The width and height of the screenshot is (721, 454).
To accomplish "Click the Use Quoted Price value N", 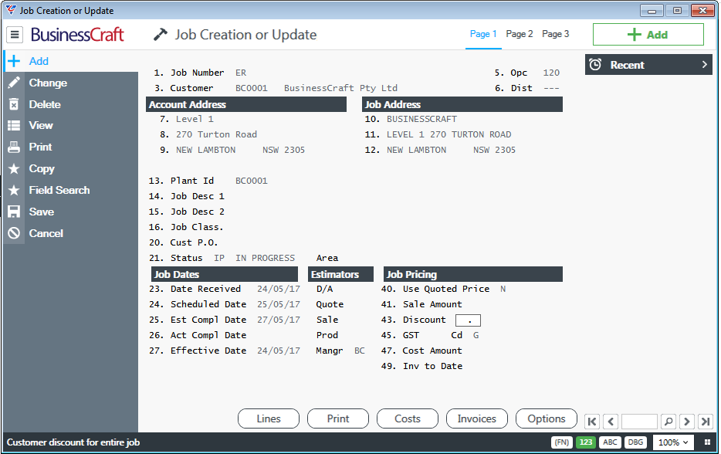I will (503, 289).
